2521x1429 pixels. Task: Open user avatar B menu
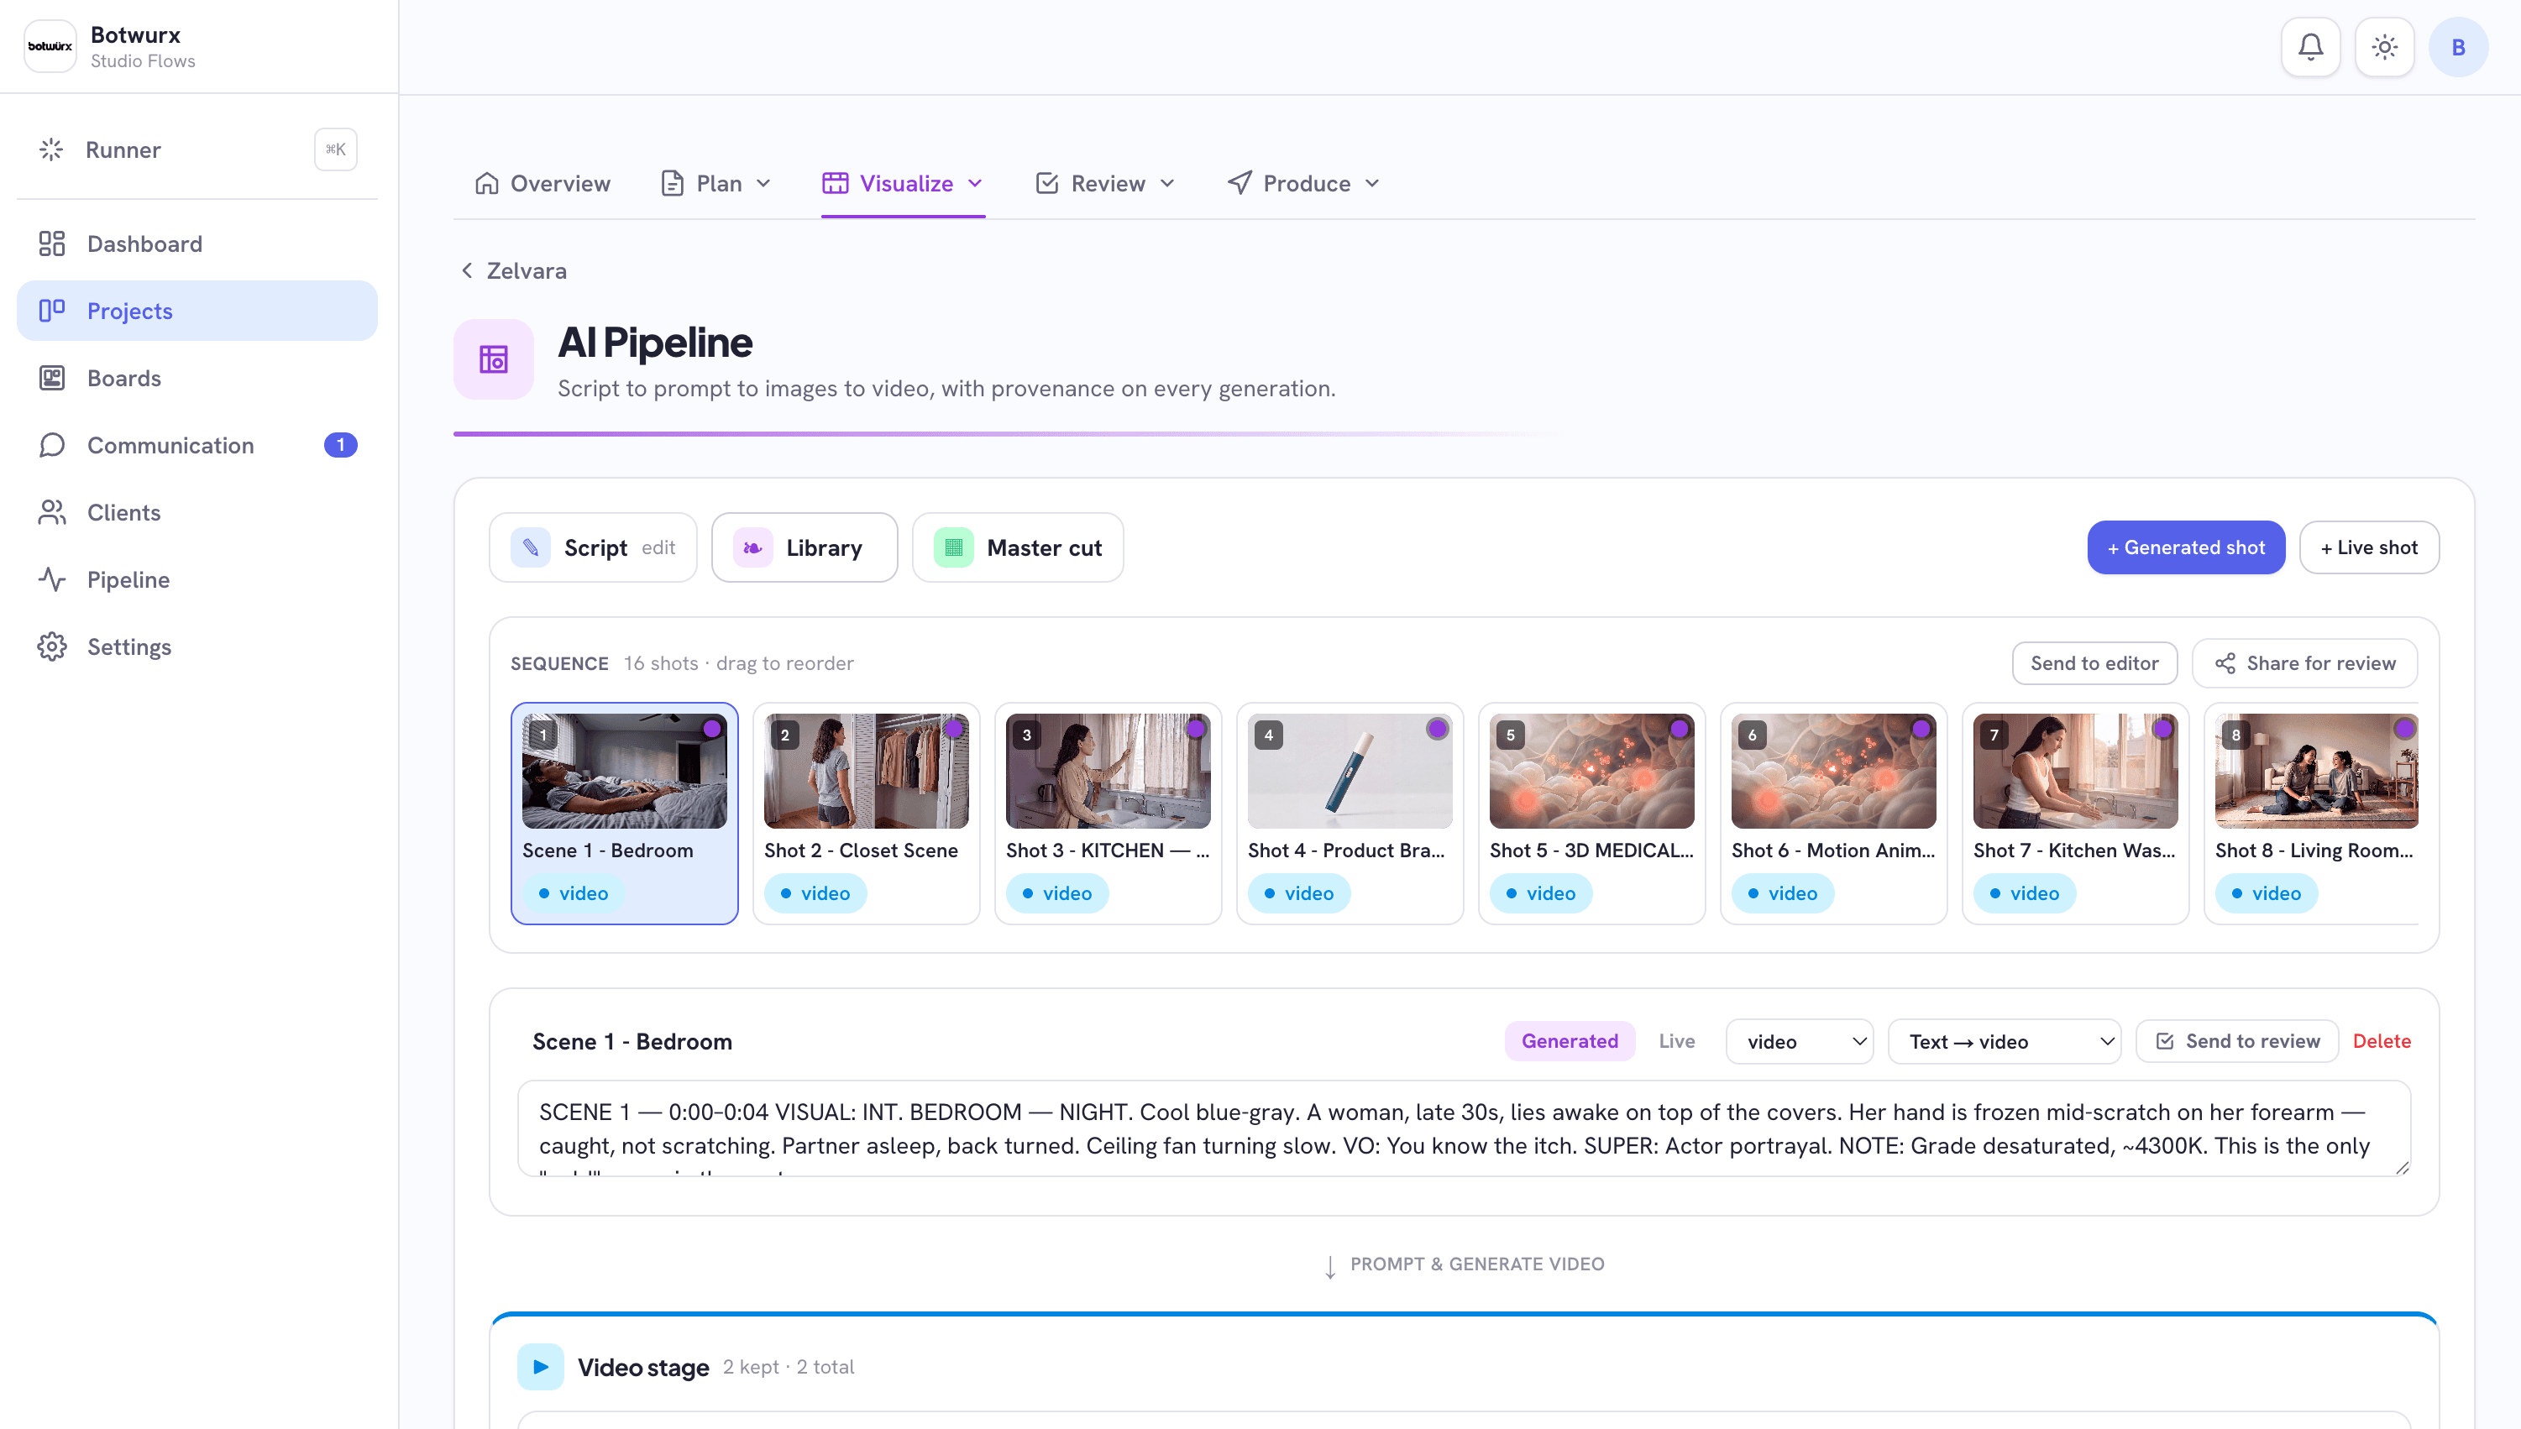(x=2458, y=46)
